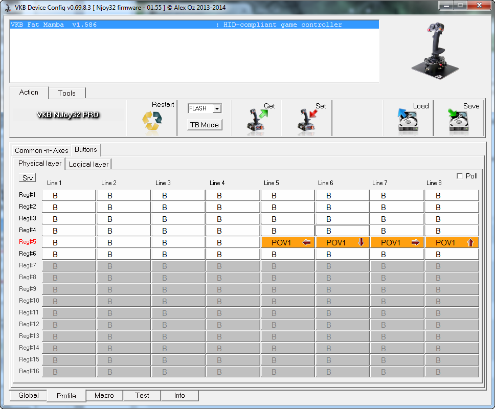Switch to the Tools tab
Screen dimensions: 495x409
click(x=66, y=93)
